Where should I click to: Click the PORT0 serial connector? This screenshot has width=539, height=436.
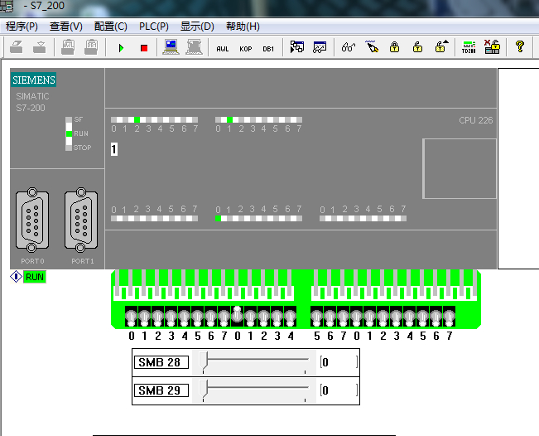coord(32,220)
